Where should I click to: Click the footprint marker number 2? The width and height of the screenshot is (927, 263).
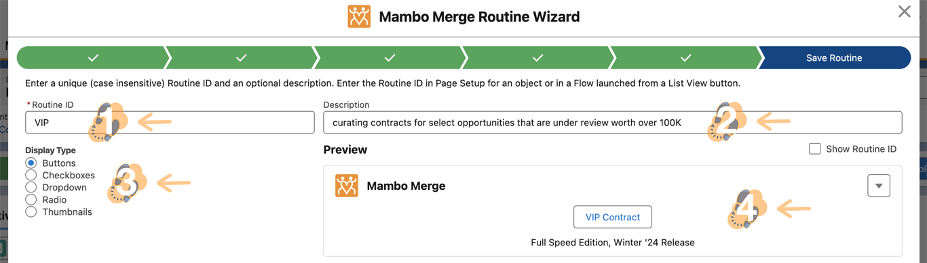click(726, 122)
